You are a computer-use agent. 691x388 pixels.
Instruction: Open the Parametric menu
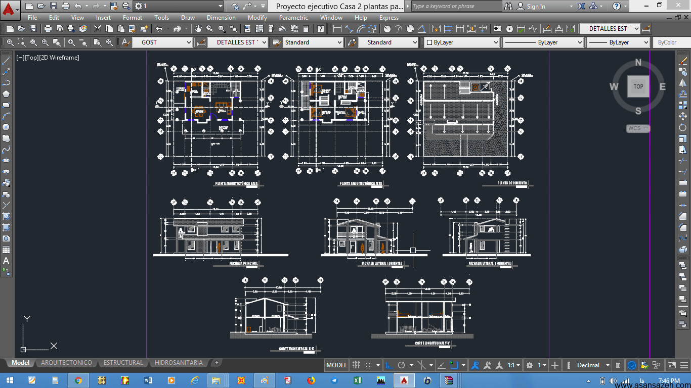(293, 17)
